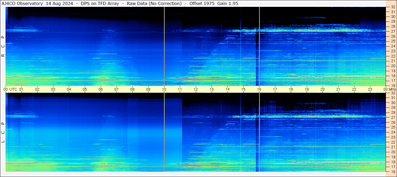Image resolution: width=397 pixels, height=177 pixels.
Task: Click the 22 hour label on time axis
Action: (354, 89)
